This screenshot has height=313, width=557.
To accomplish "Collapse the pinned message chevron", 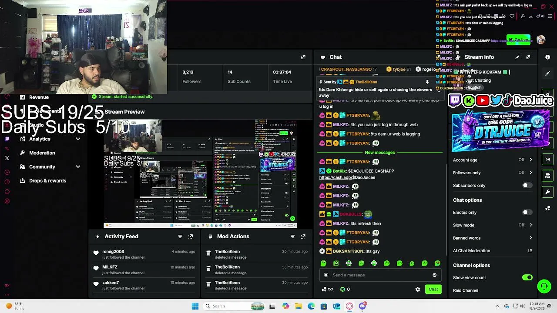I will tap(439, 91).
